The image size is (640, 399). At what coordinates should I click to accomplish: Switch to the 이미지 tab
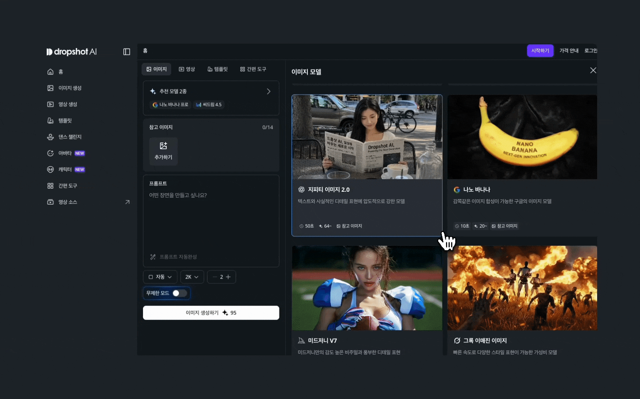(x=156, y=69)
